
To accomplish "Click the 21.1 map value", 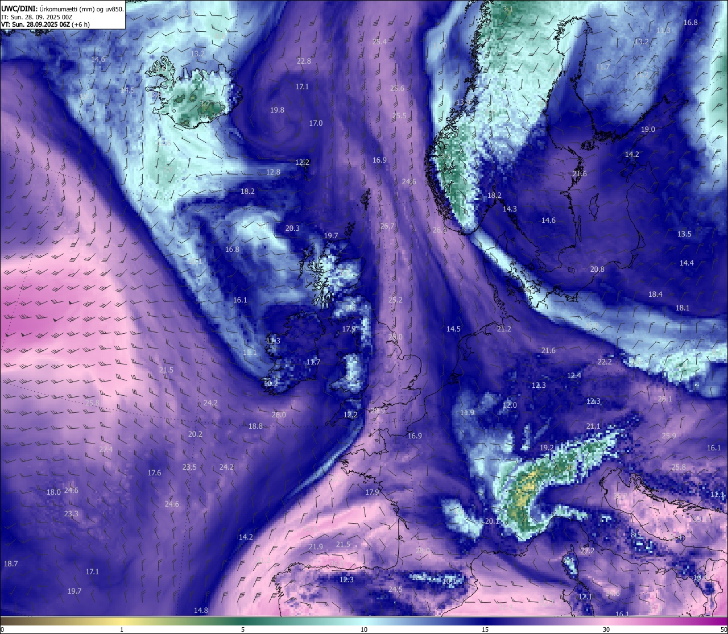I will click(x=593, y=426).
